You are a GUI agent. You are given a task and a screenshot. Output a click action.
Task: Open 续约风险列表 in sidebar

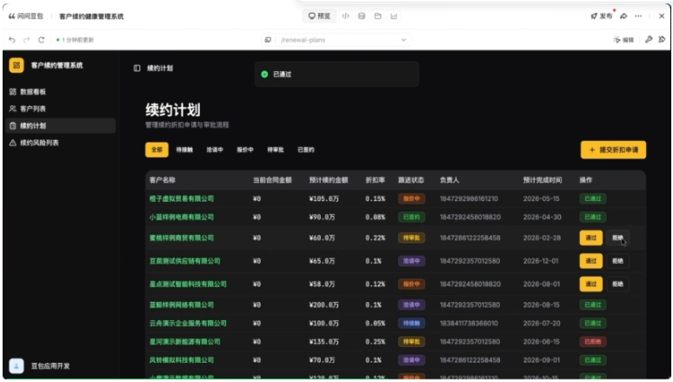coord(60,143)
